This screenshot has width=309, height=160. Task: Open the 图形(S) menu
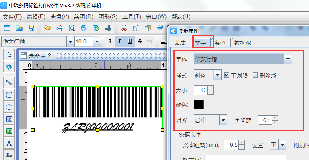(108, 17)
